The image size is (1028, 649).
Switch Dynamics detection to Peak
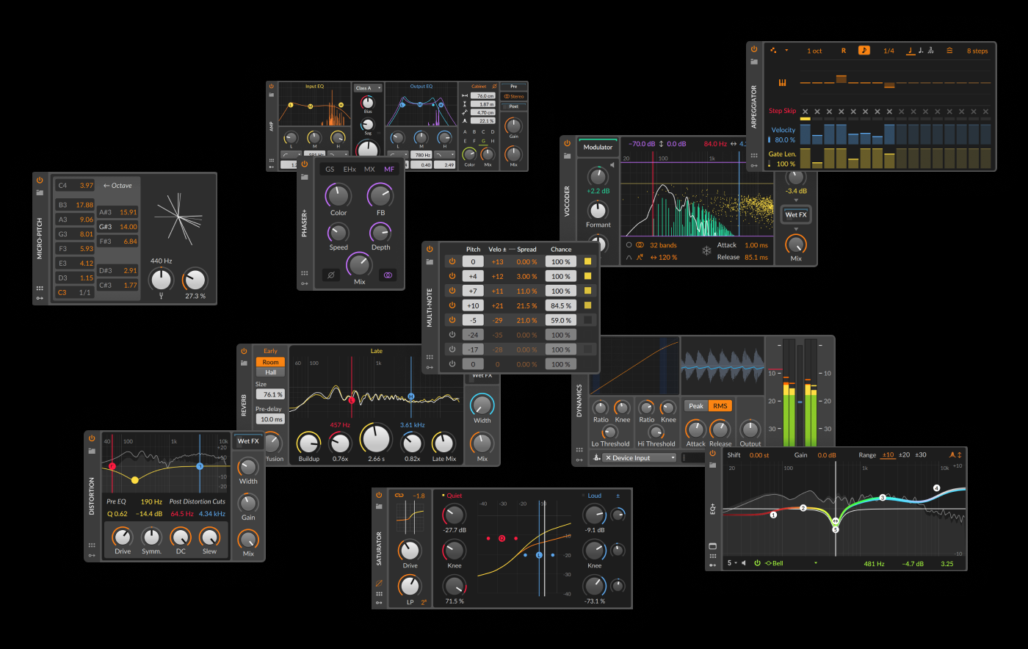(x=696, y=406)
